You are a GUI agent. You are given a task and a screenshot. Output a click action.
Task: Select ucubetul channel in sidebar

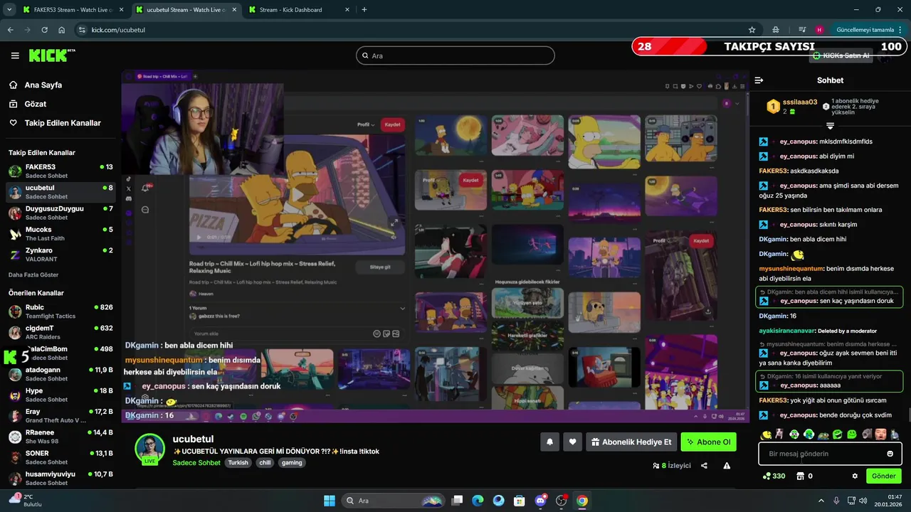(60, 192)
